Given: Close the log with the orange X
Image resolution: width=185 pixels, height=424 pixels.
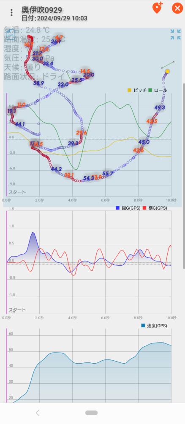Looking at the screenshot, I should 177,8.
